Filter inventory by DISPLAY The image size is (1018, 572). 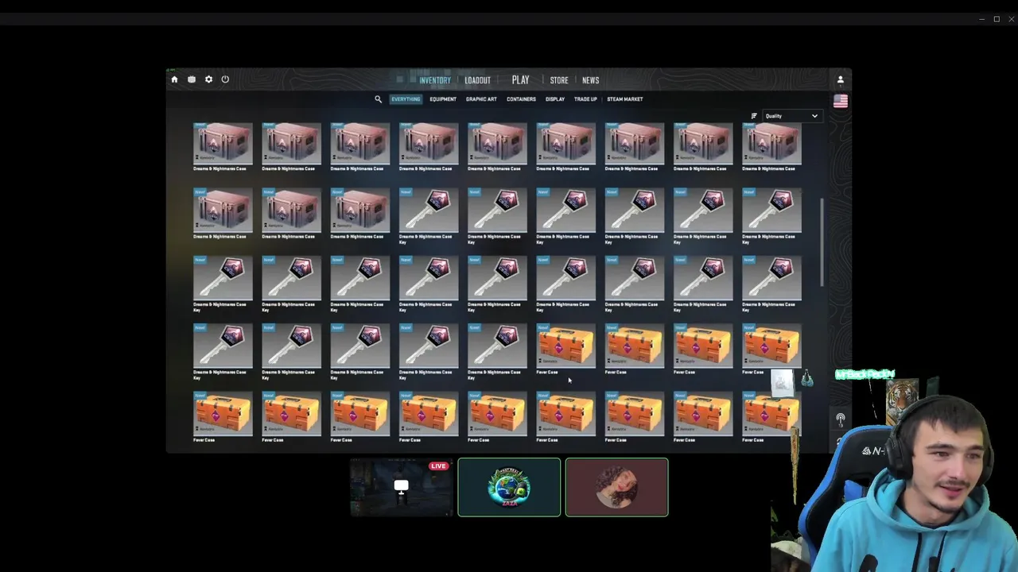(555, 99)
